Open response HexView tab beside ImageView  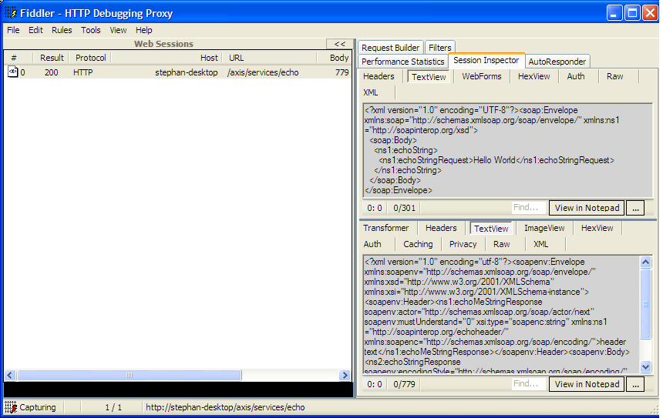[x=597, y=228]
